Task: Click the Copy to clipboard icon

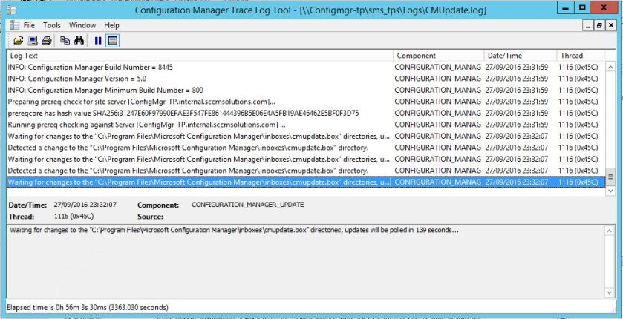Action: point(65,40)
